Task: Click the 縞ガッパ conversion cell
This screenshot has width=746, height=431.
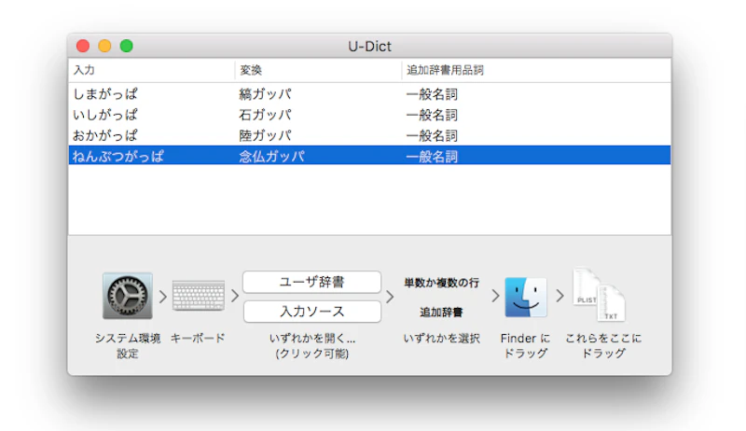Action: click(x=265, y=94)
